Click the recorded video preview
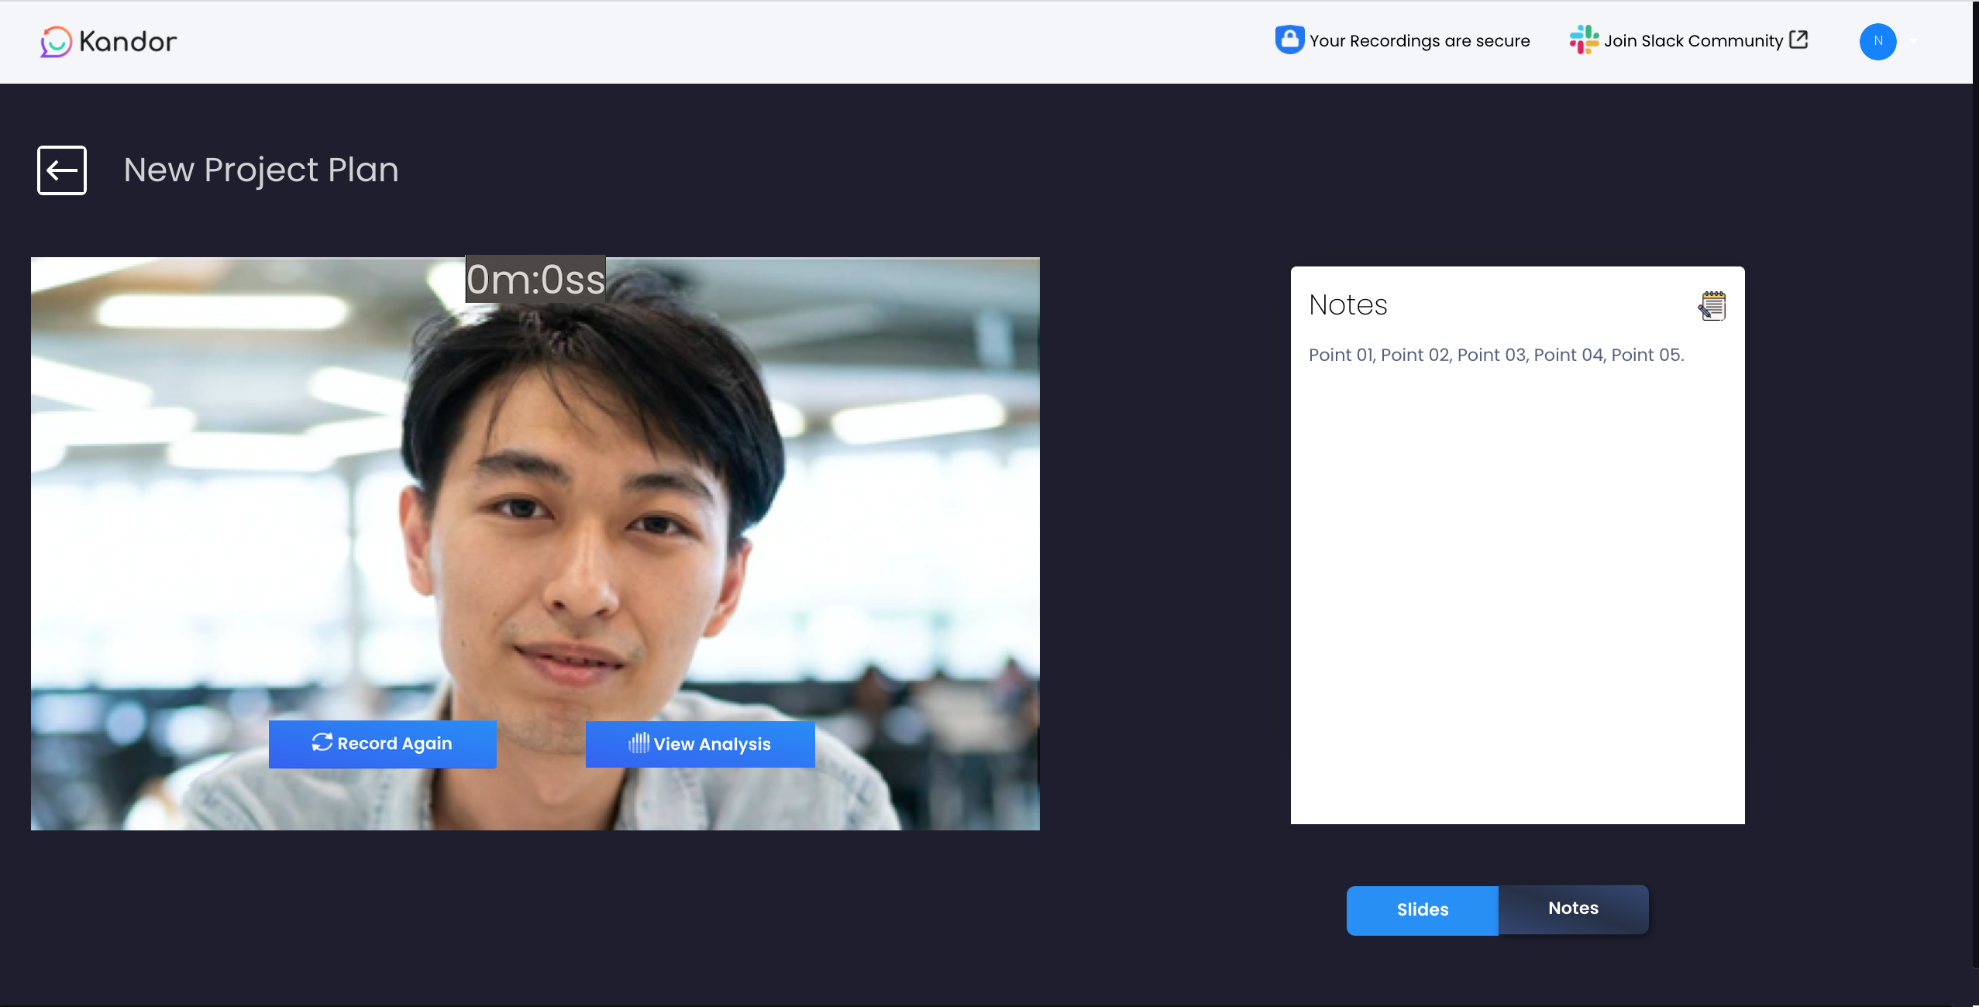The width and height of the screenshot is (1979, 1007). [x=535, y=544]
